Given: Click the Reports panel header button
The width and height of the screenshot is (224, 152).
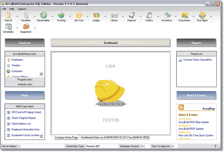Looking at the screenshot, I should (x=196, y=43).
